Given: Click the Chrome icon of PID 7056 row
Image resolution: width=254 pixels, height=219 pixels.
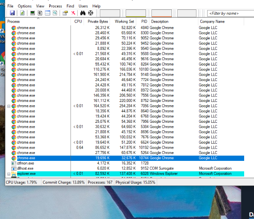Looking at the screenshot, I should click(x=14, y=106).
